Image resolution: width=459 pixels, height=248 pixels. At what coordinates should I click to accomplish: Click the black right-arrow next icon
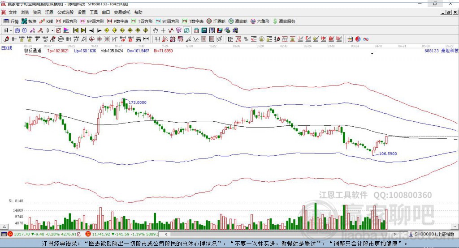pyautogui.click(x=99, y=30)
